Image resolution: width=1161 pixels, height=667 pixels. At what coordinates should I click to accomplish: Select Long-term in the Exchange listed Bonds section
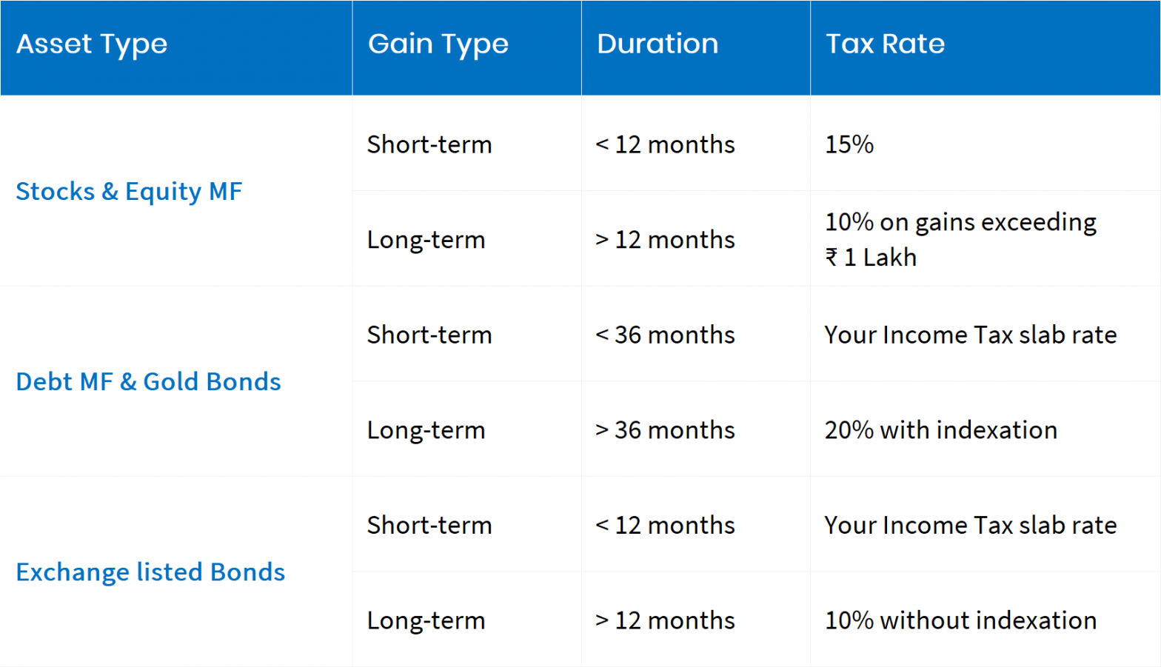point(426,620)
